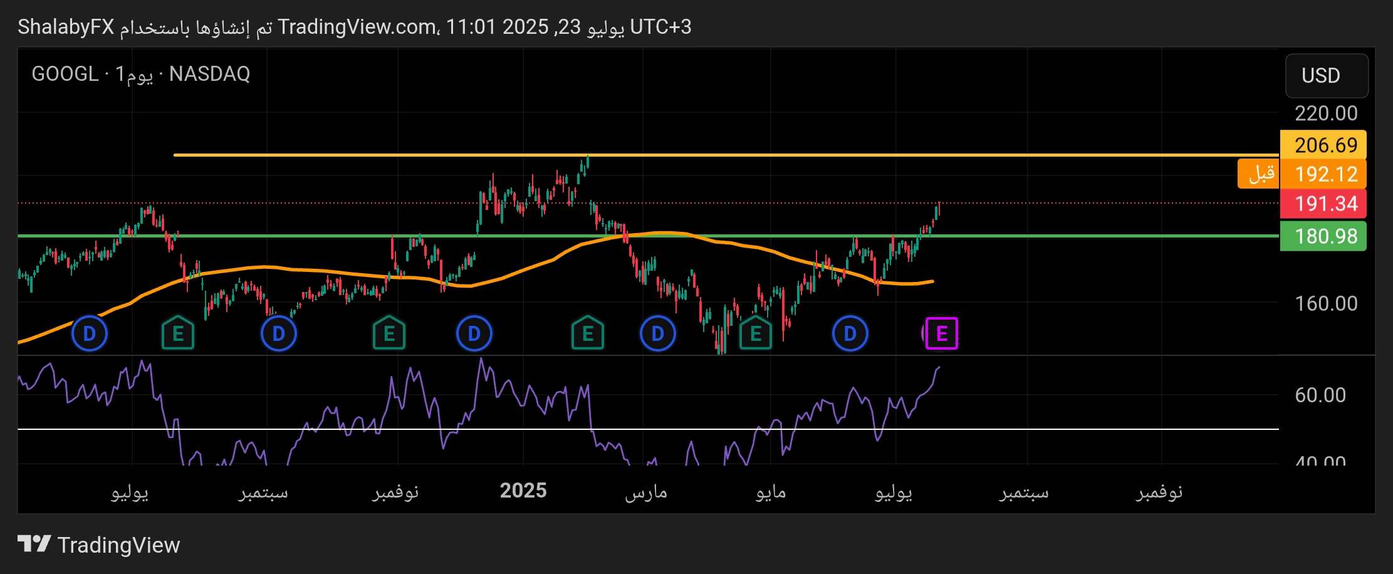Image resolution: width=1393 pixels, height=574 pixels.
Task: Select the orange moving average curve
Action: tap(476, 285)
